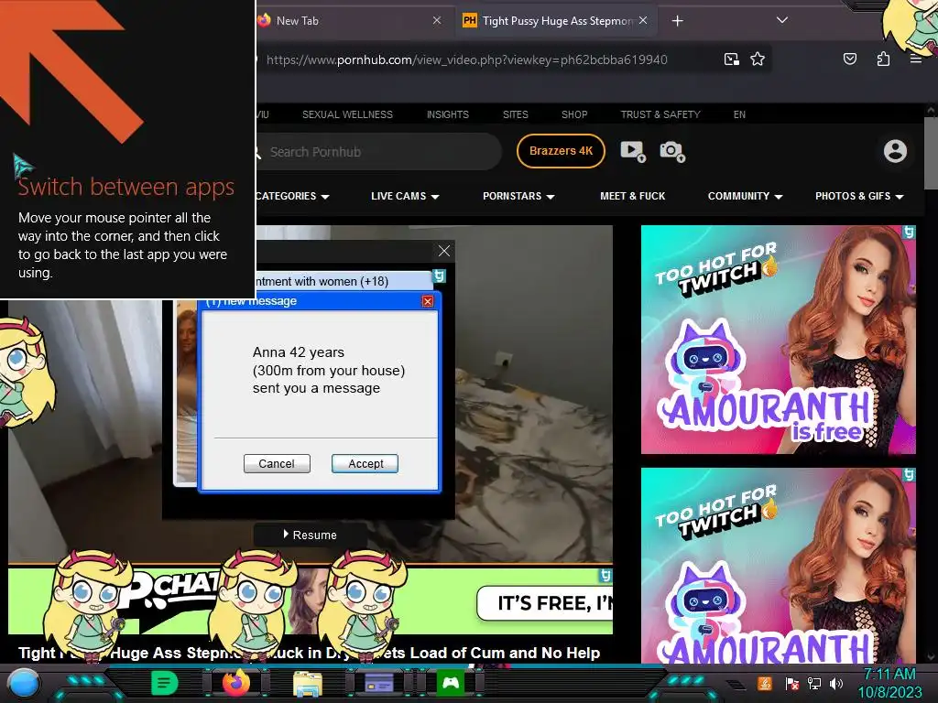938x703 pixels.
Task: Click the orange Java tray icon
Action: tap(765, 683)
